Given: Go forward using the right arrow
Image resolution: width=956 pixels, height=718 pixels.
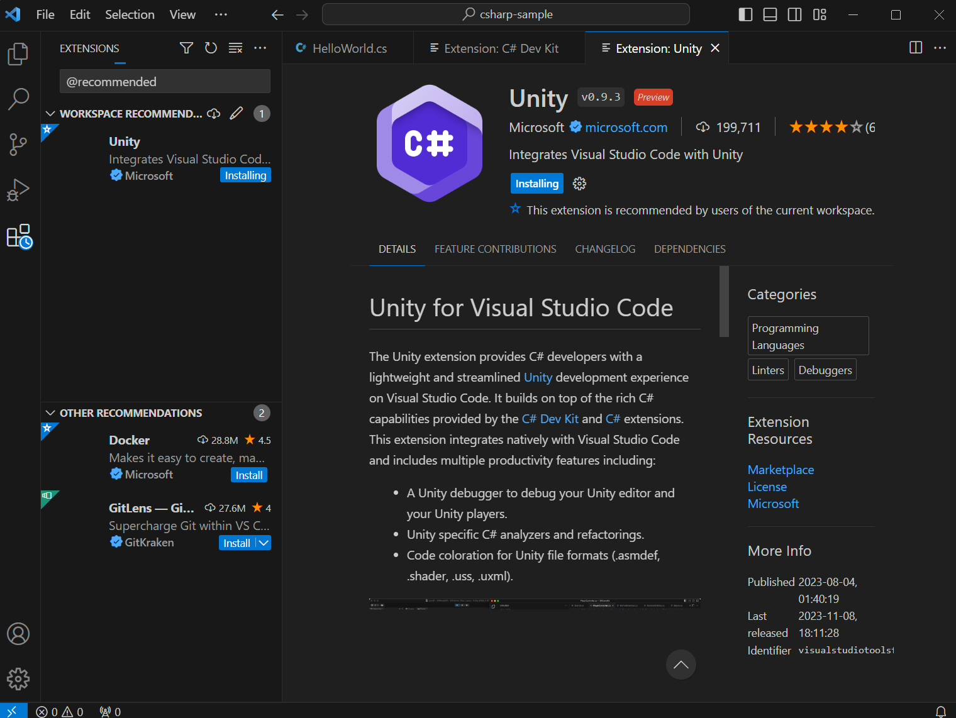Looking at the screenshot, I should click(303, 14).
